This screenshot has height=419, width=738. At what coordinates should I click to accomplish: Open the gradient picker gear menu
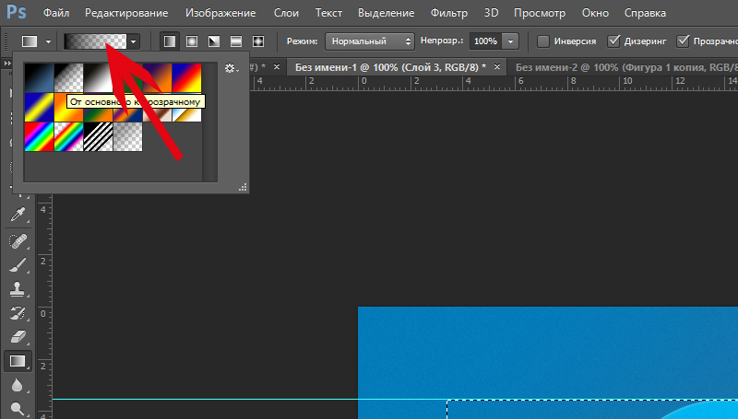231,68
